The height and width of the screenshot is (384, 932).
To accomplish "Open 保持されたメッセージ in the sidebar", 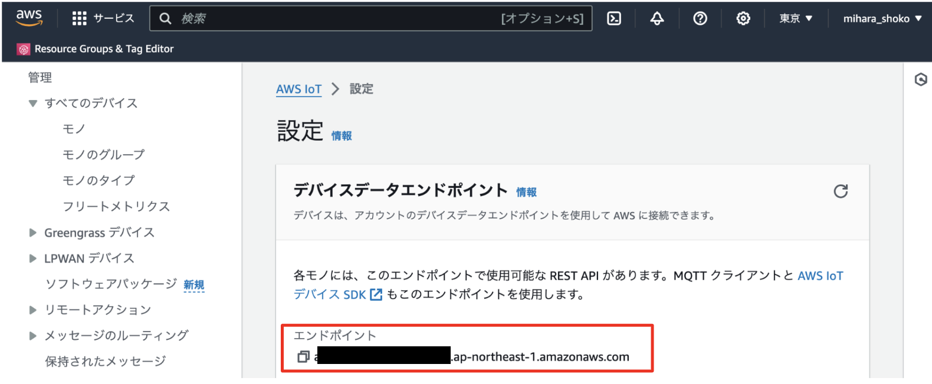I will 106,362.
